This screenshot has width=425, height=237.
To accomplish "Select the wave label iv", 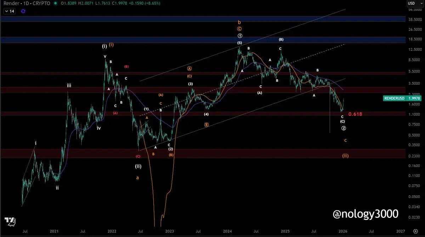I will [99, 128].
